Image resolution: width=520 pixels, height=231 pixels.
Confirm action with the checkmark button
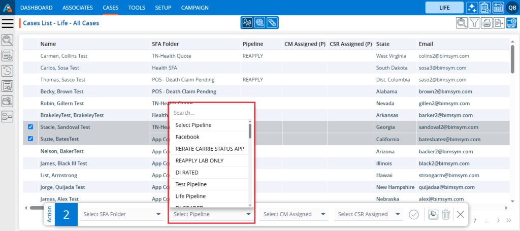tap(414, 214)
